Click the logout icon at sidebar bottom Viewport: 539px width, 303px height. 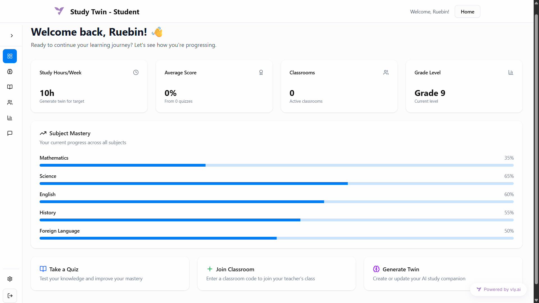(x=10, y=296)
